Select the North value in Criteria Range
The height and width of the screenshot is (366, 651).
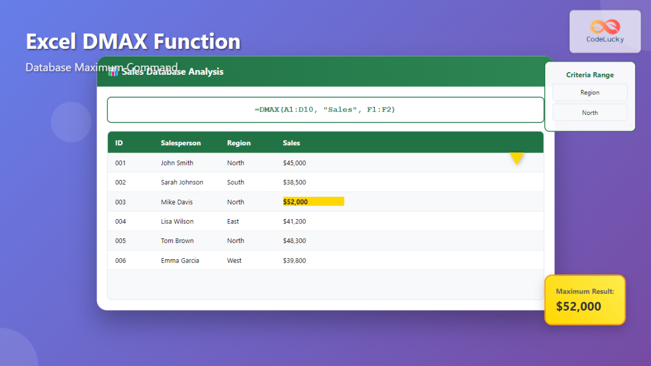tap(590, 113)
